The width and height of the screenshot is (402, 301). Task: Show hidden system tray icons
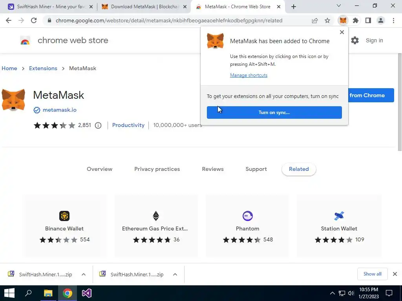point(332,293)
